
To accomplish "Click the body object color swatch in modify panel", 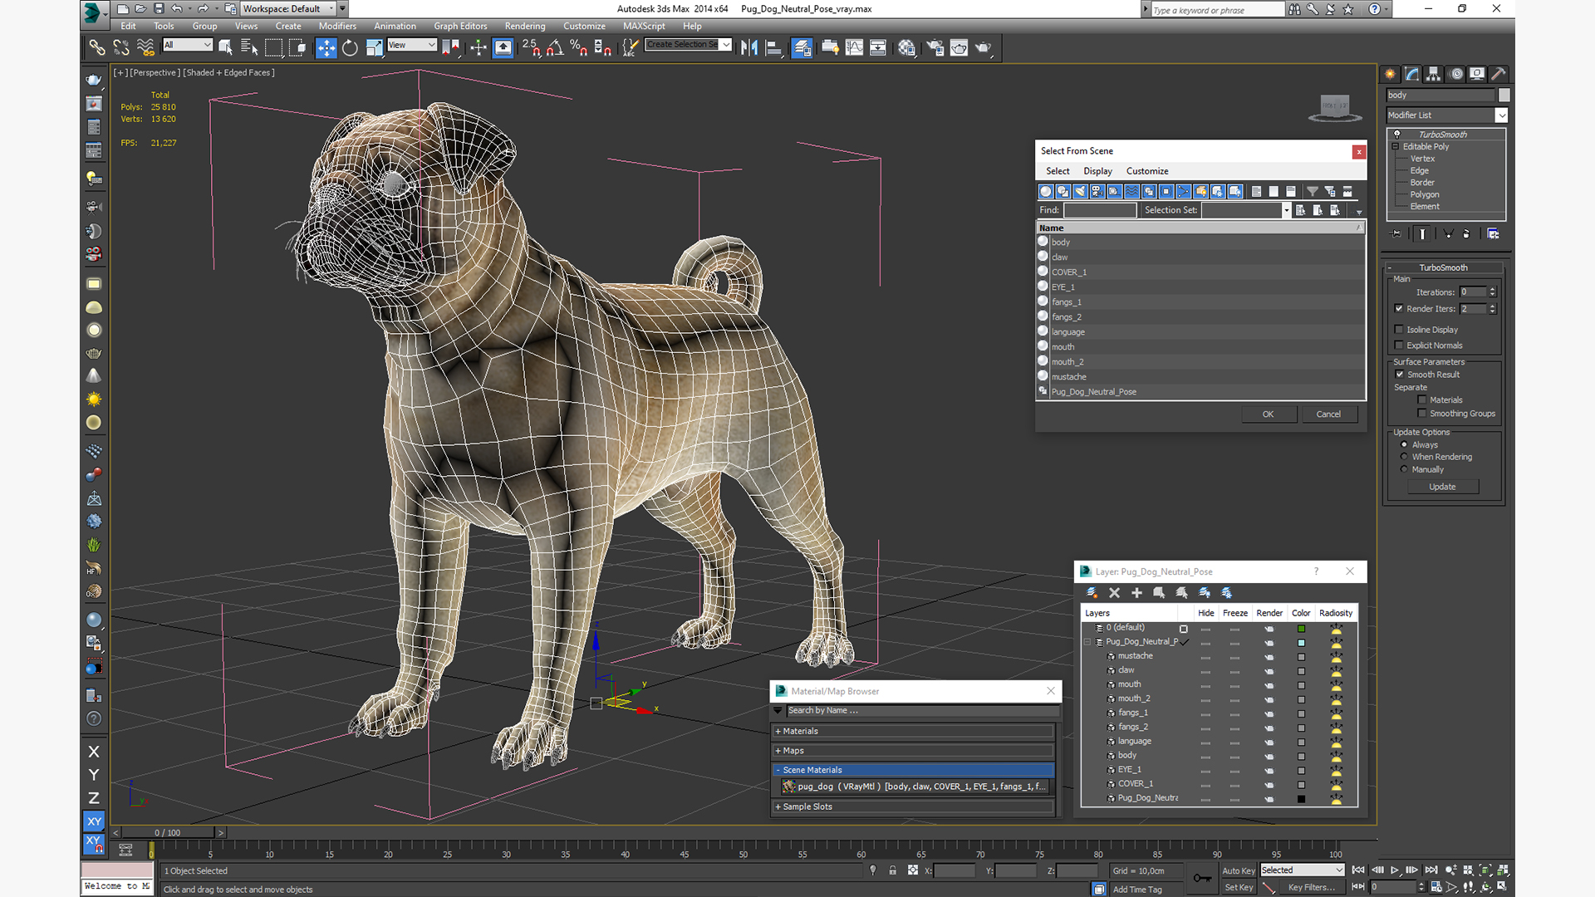I will (x=1504, y=96).
